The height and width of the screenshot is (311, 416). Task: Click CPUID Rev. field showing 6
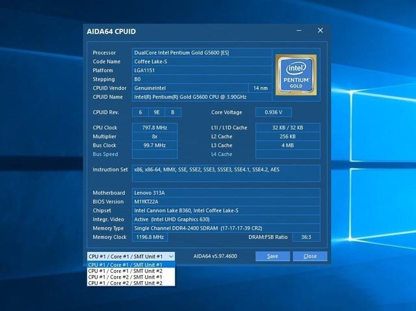pyautogui.click(x=140, y=112)
